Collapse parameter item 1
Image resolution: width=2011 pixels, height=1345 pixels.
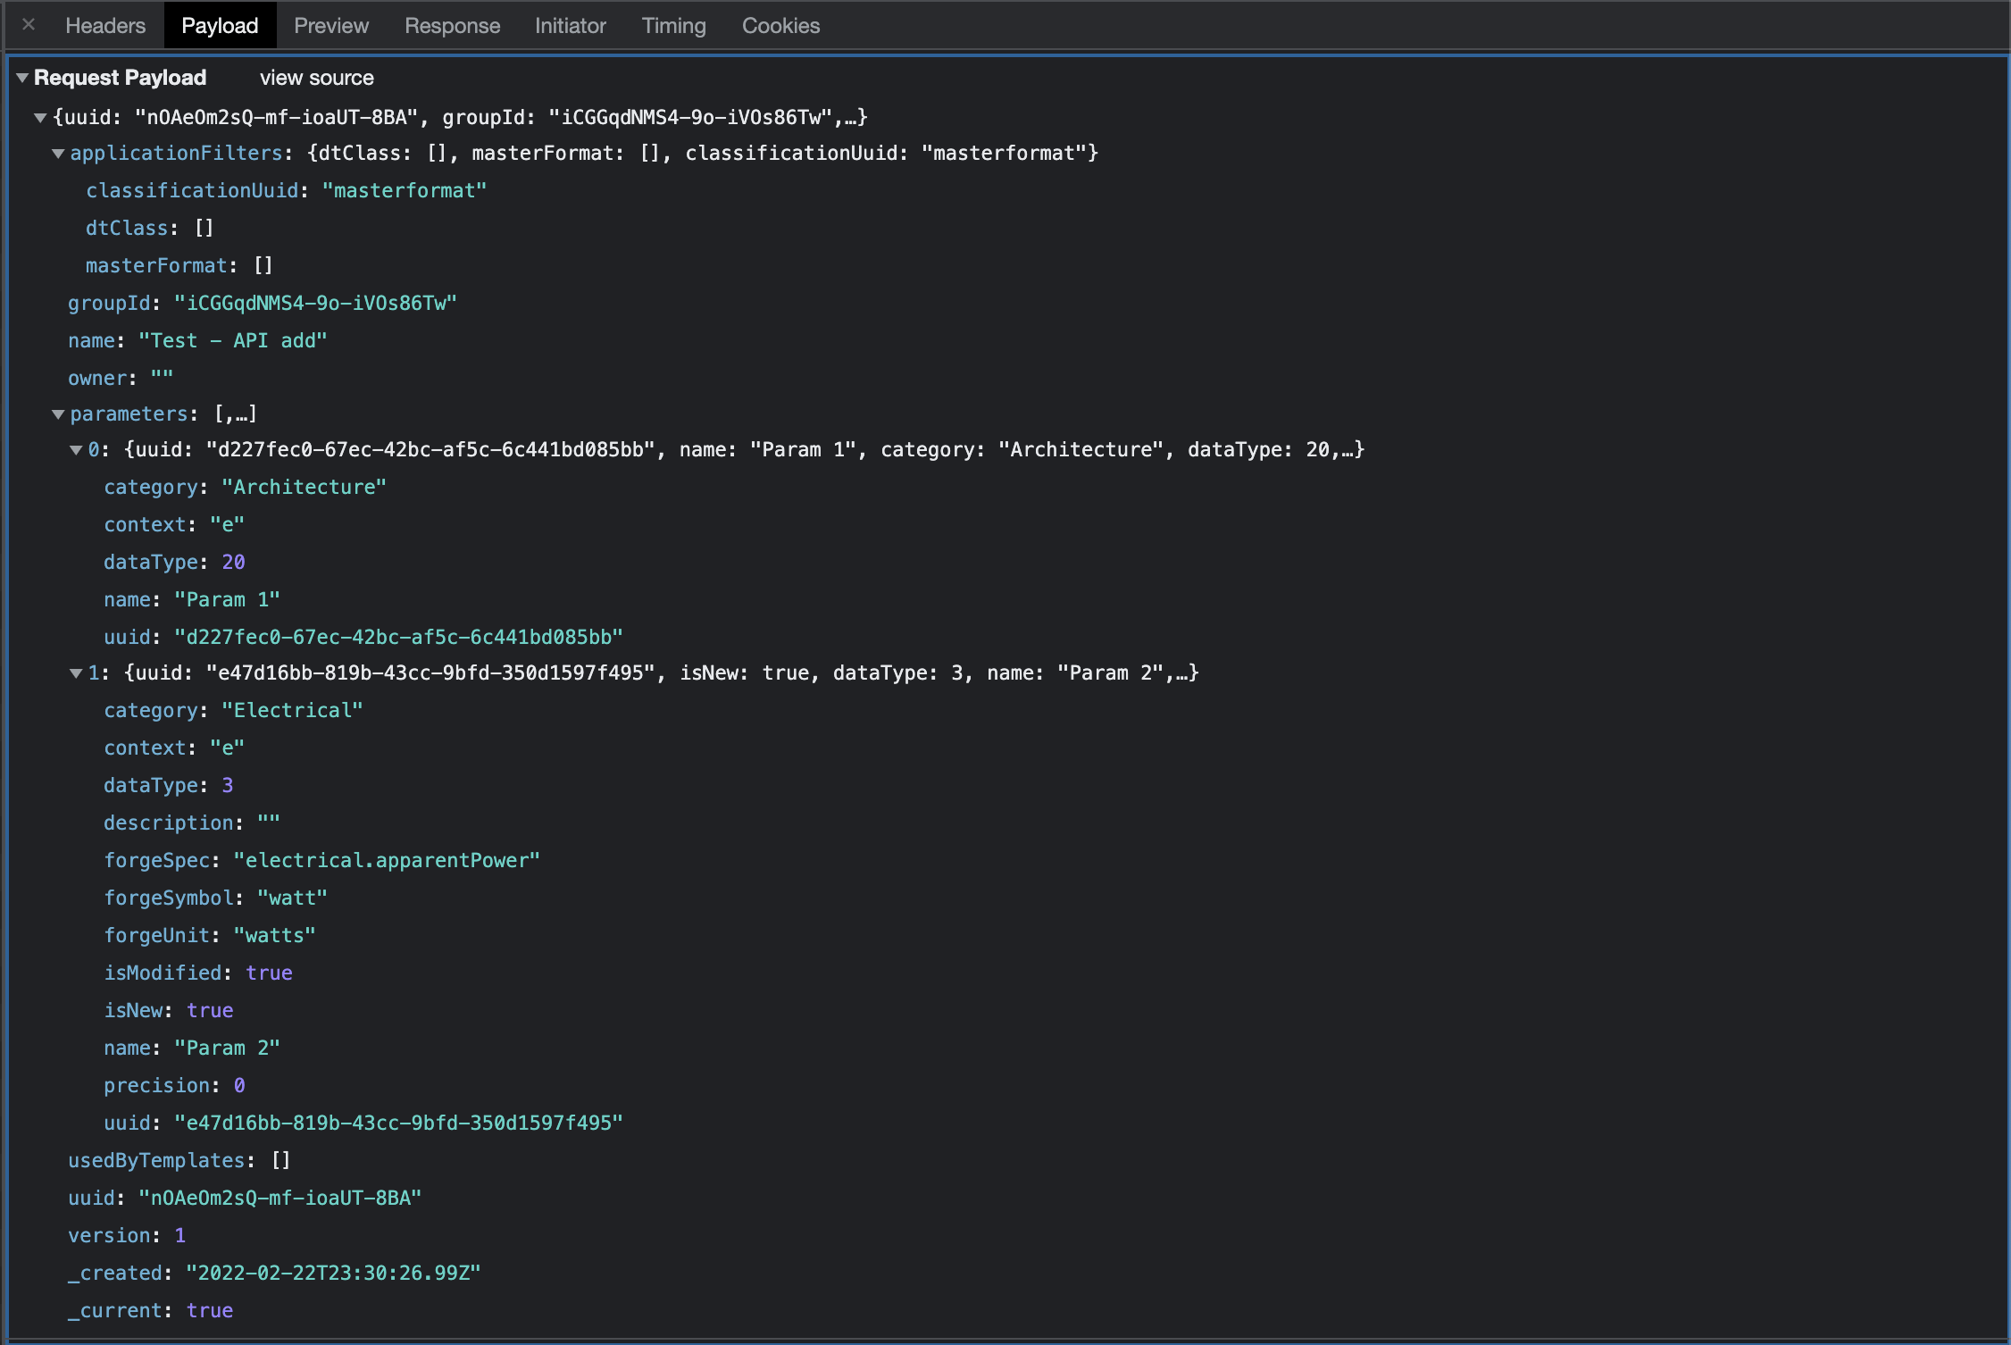tap(76, 673)
